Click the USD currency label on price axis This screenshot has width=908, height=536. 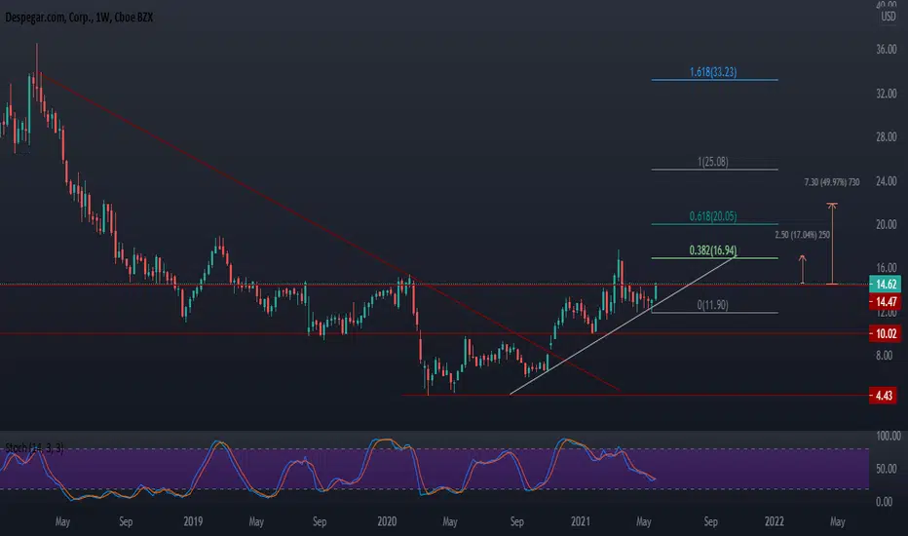coord(889,17)
